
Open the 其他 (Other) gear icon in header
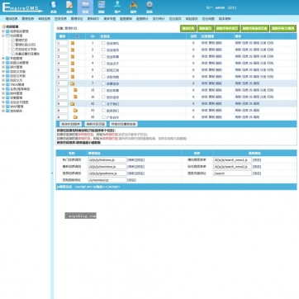pyautogui.click(x=149, y=7)
